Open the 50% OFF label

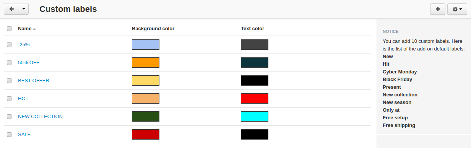point(29,63)
